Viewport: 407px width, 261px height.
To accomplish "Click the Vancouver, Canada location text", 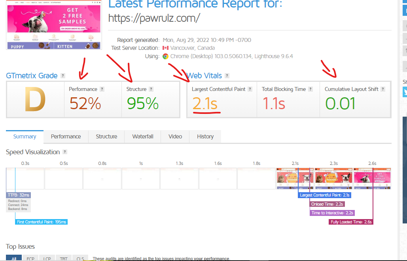I will (x=193, y=48).
